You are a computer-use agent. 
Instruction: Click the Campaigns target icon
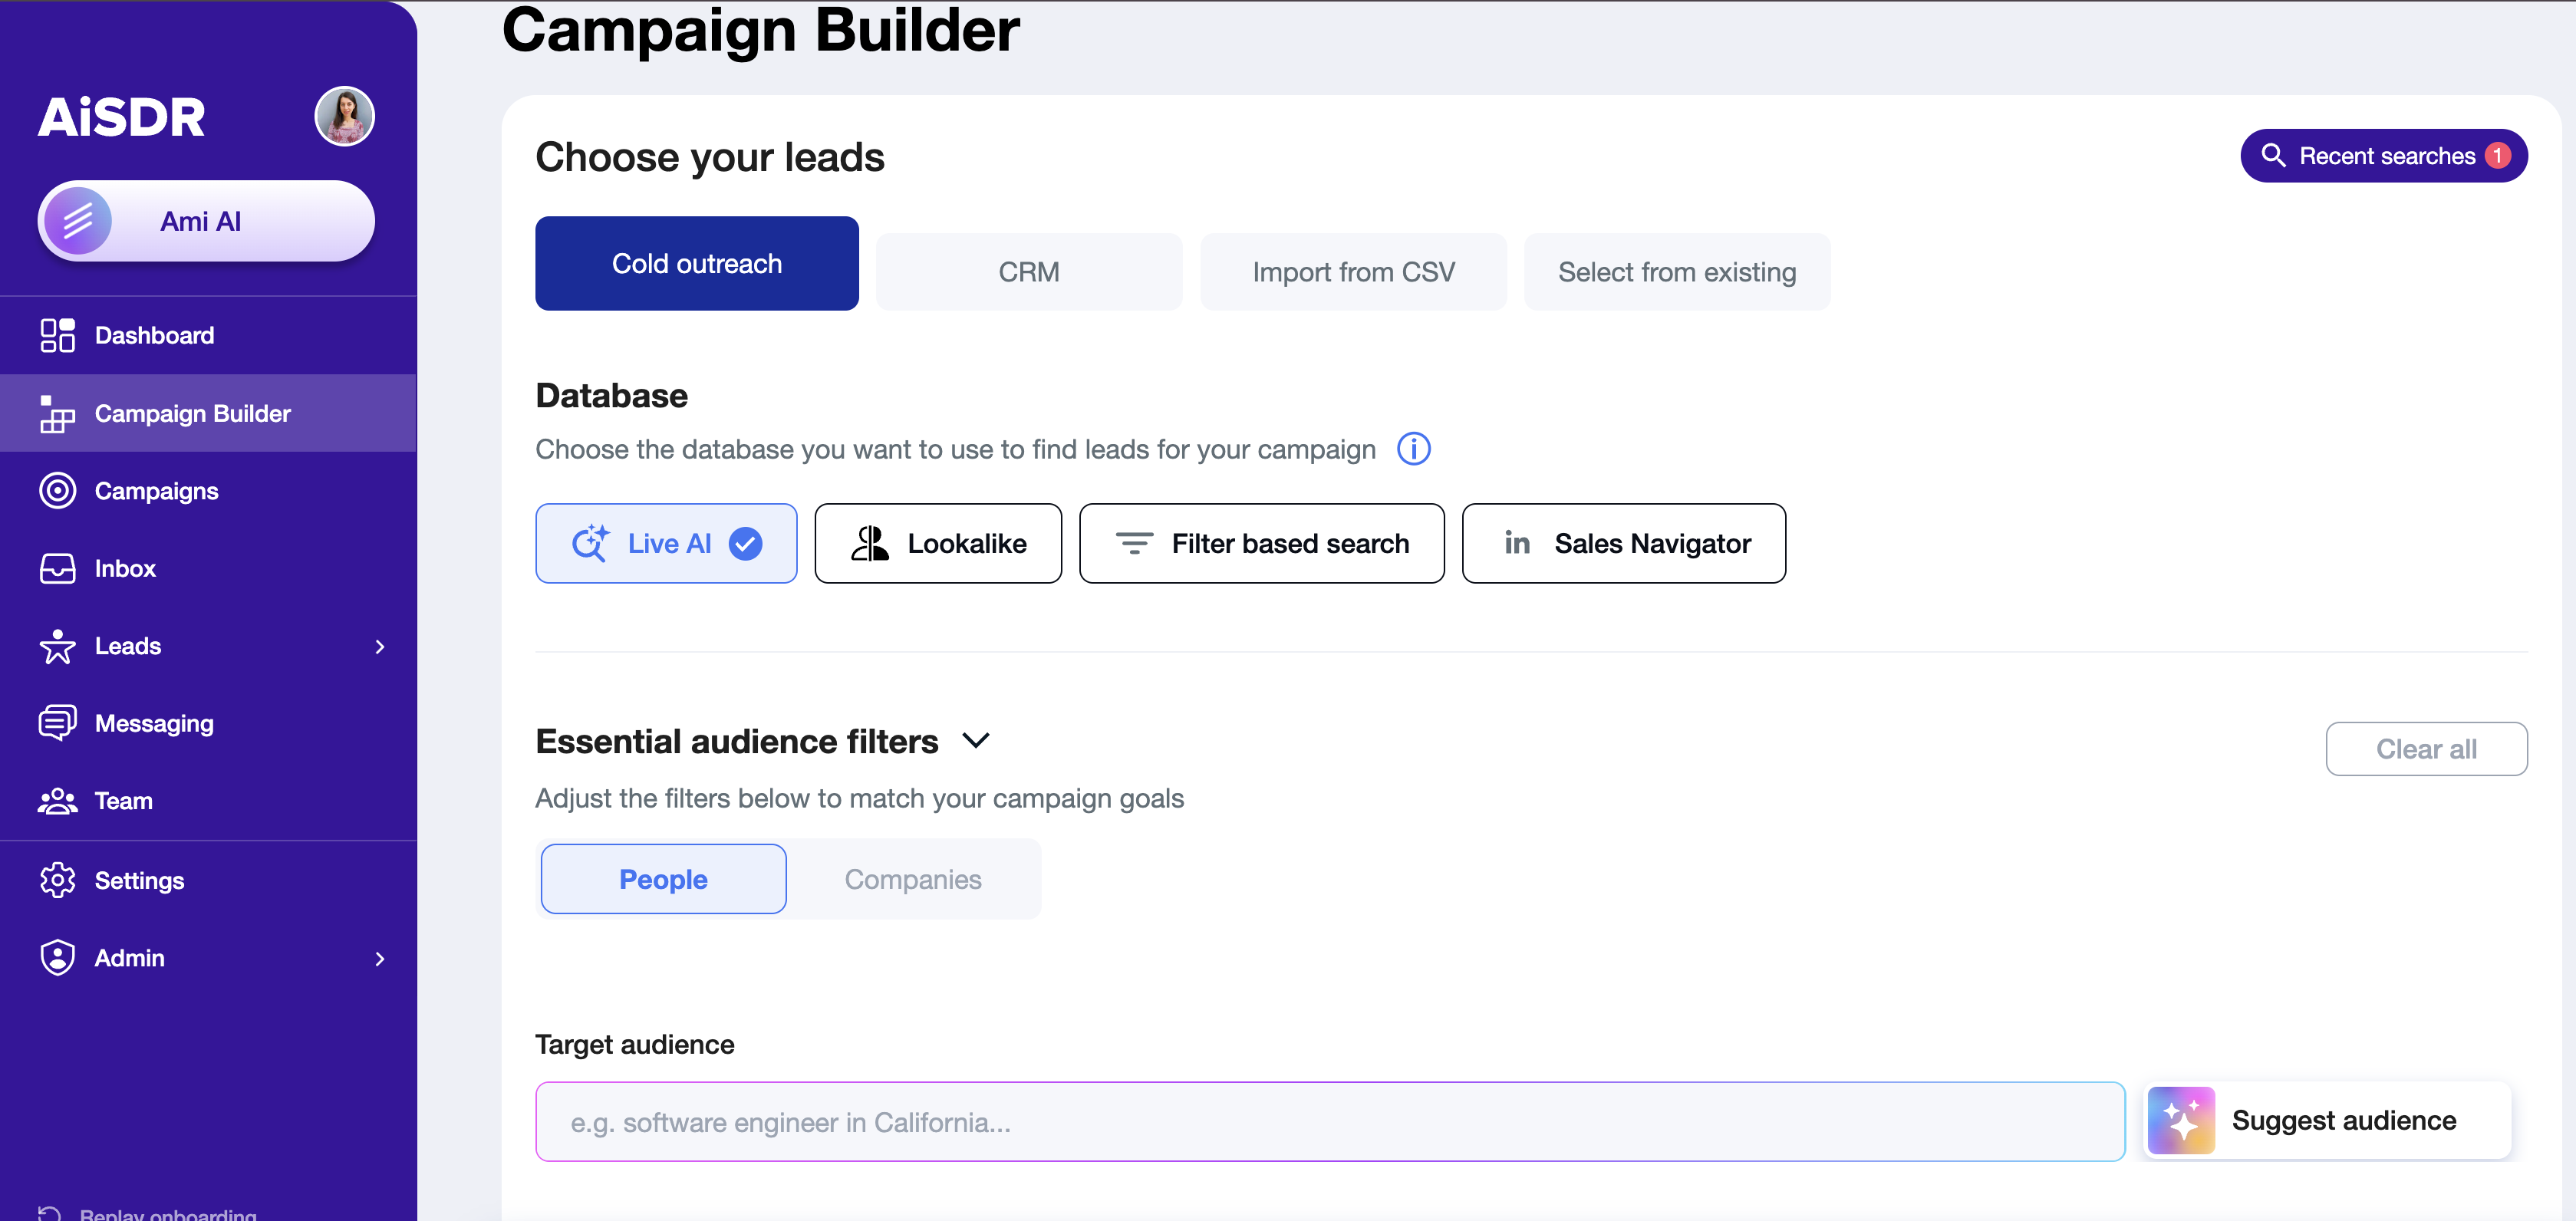tap(57, 491)
